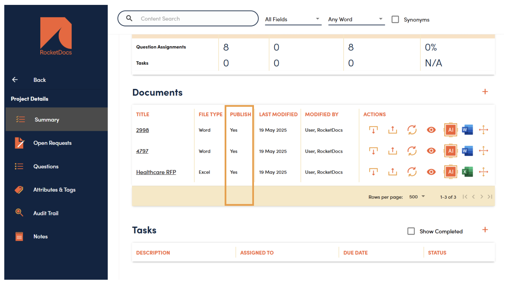Click move icon for Healthcare RFP
The width and height of the screenshot is (522, 283).
(483, 172)
